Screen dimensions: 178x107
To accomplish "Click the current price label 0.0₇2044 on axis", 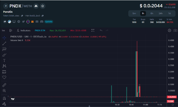I will 172,97.
